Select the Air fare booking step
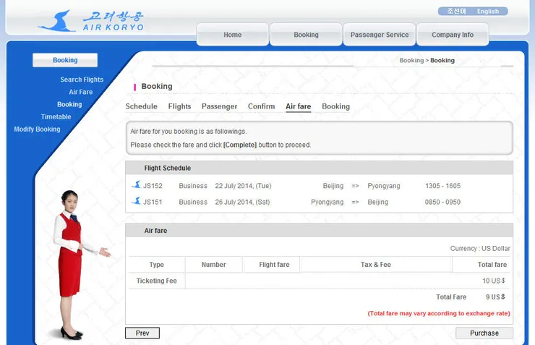The width and height of the screenshot is (535, 345). (x=298, y=106)
